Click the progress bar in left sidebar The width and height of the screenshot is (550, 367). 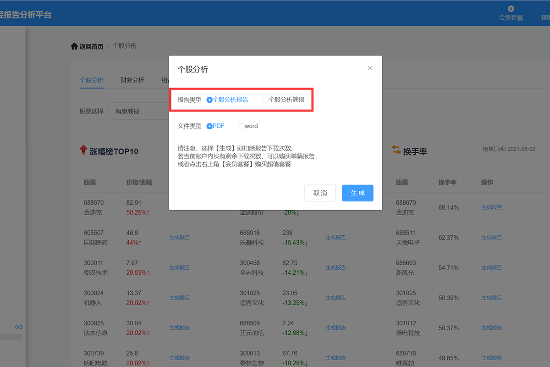click(11, 336)
